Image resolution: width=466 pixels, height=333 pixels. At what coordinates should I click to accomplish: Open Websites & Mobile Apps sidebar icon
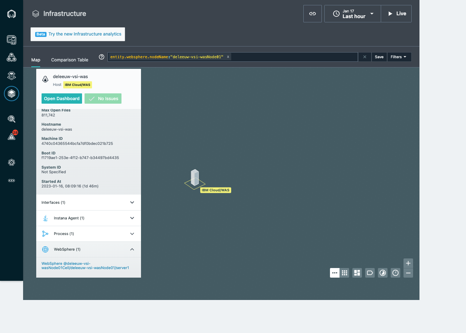[11, 39]
